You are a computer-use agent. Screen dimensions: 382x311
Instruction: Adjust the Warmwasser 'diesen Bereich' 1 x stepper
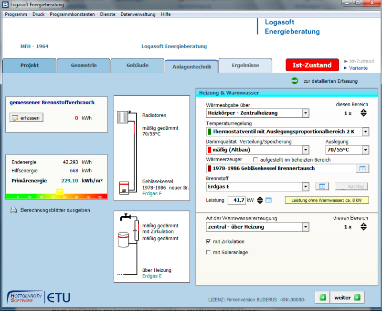(x=363, y=226)
